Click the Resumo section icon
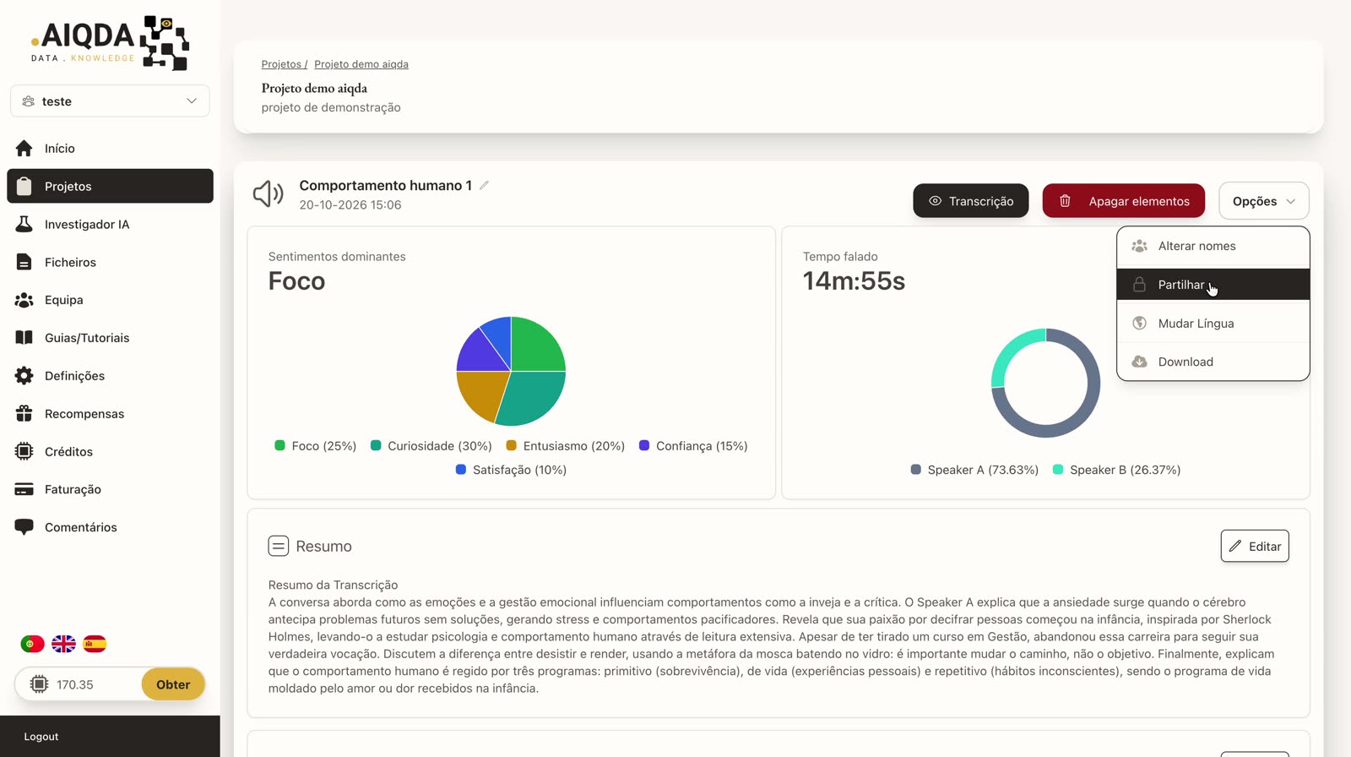 pos(279,546)
